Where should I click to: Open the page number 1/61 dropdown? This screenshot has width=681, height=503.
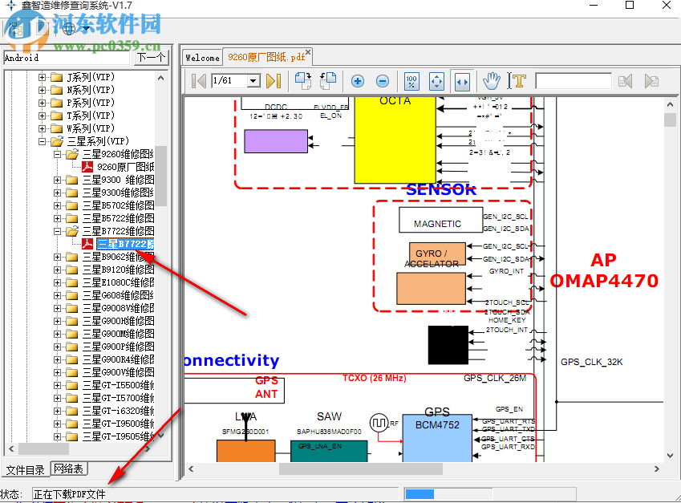tap(253, 81)
